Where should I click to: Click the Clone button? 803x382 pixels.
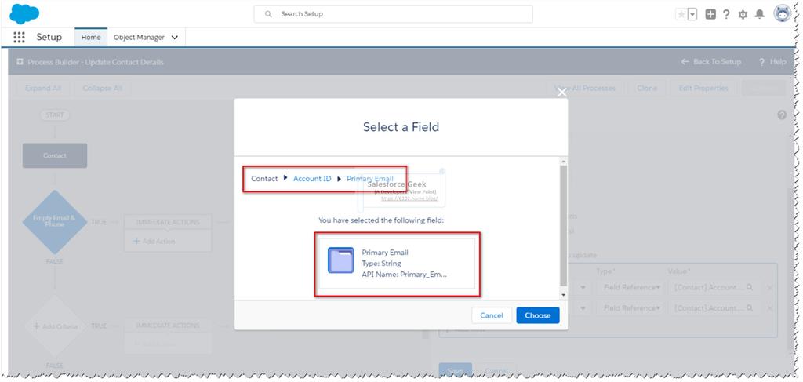pos(647,88)
